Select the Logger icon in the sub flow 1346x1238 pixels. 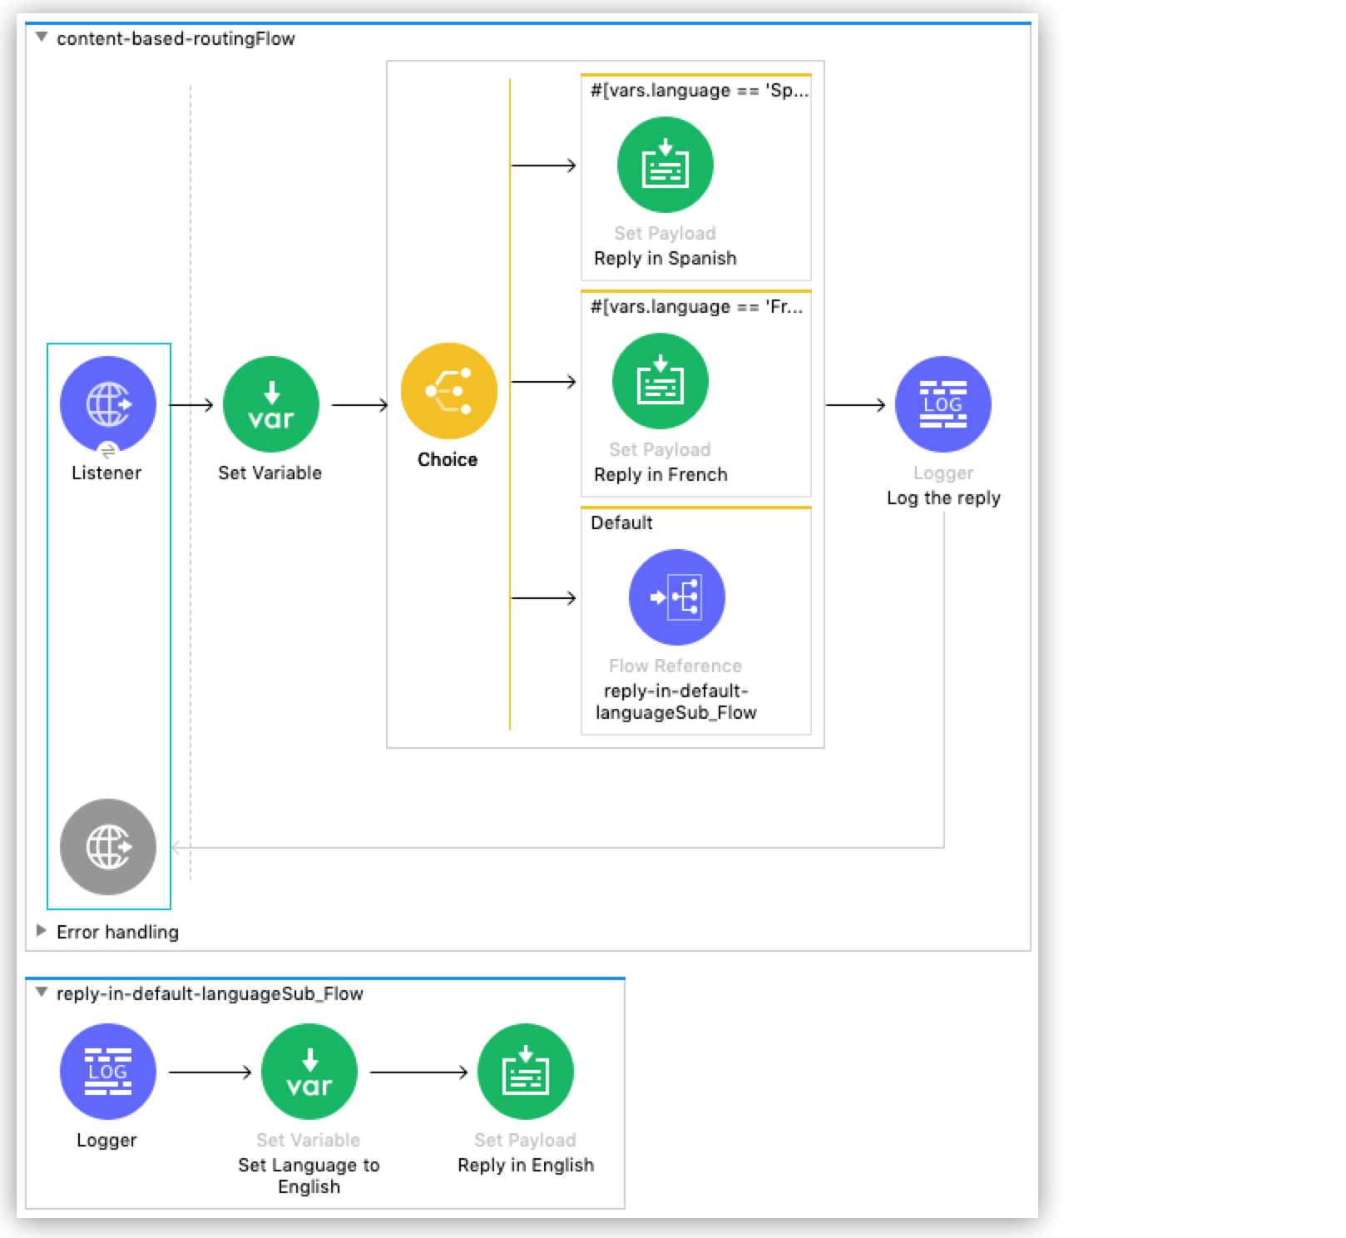point(107,1072)
